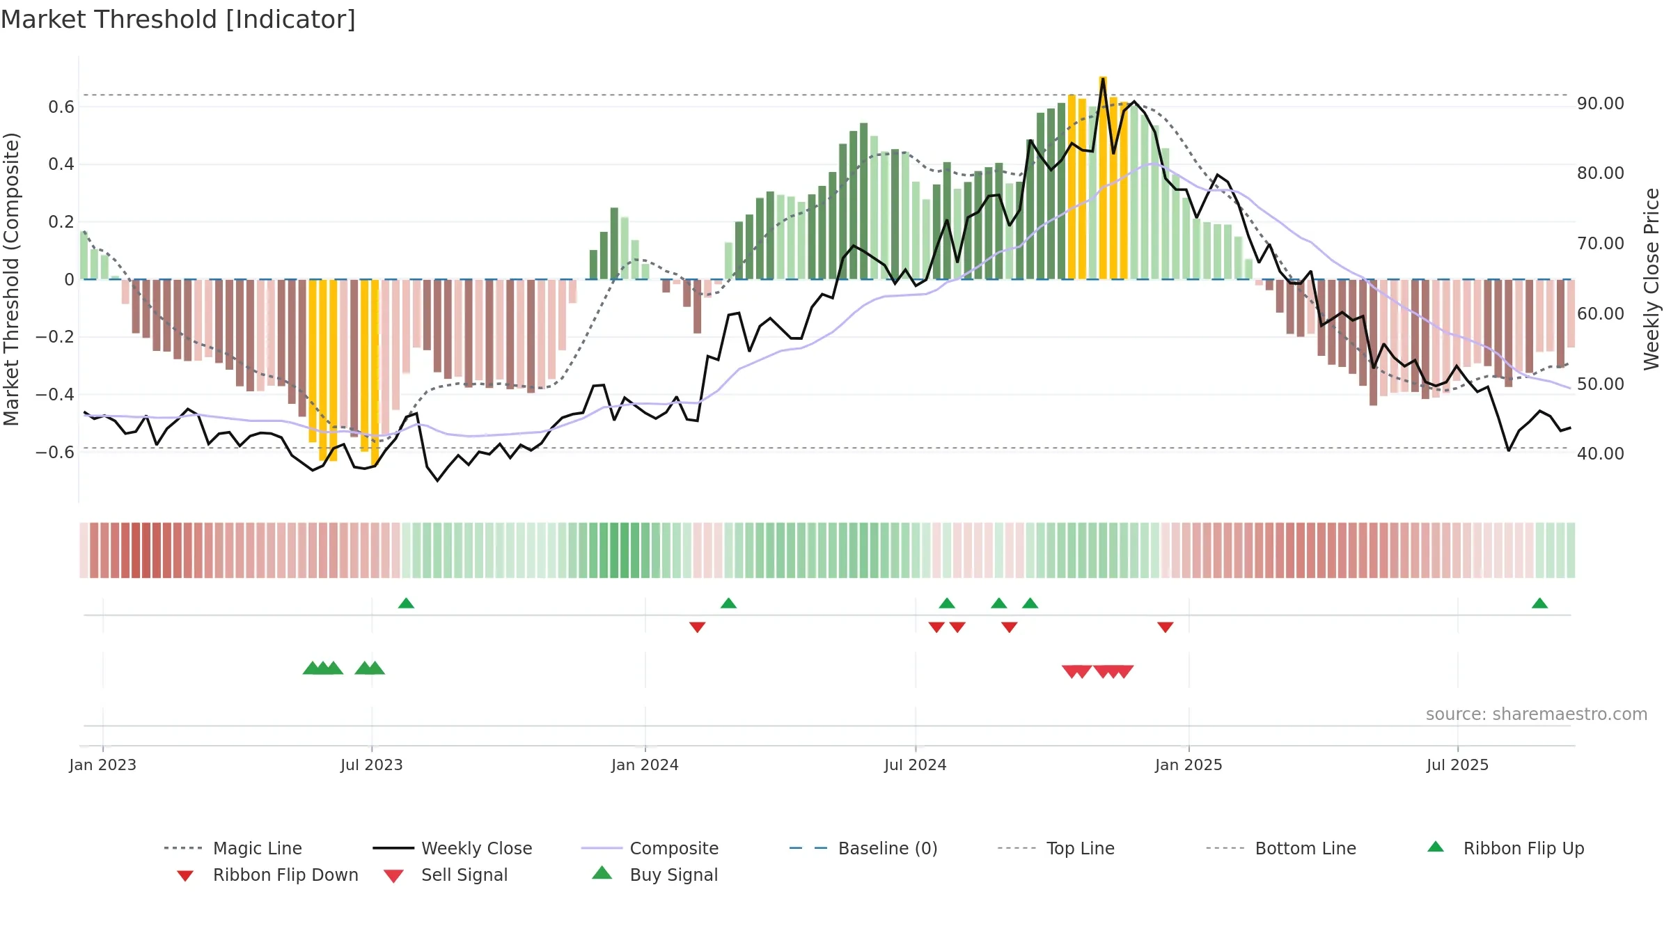
Task: Click the 40.00 right axis price label
Action: tap(1601, 454)
